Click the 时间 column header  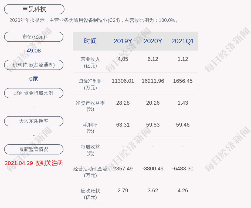(90, 41)
